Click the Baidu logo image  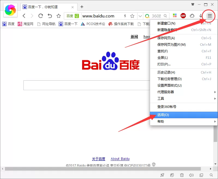(111, 61)
